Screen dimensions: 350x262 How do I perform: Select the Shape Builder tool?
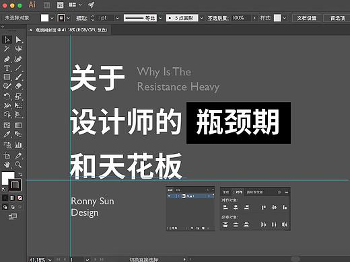(x=7, y=115)
